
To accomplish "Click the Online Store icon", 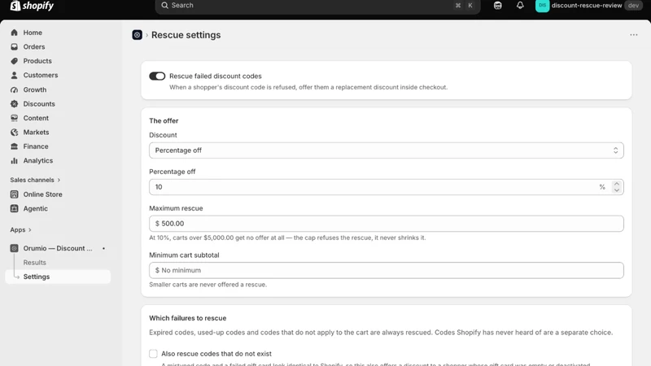I will [x=14, y=194].
